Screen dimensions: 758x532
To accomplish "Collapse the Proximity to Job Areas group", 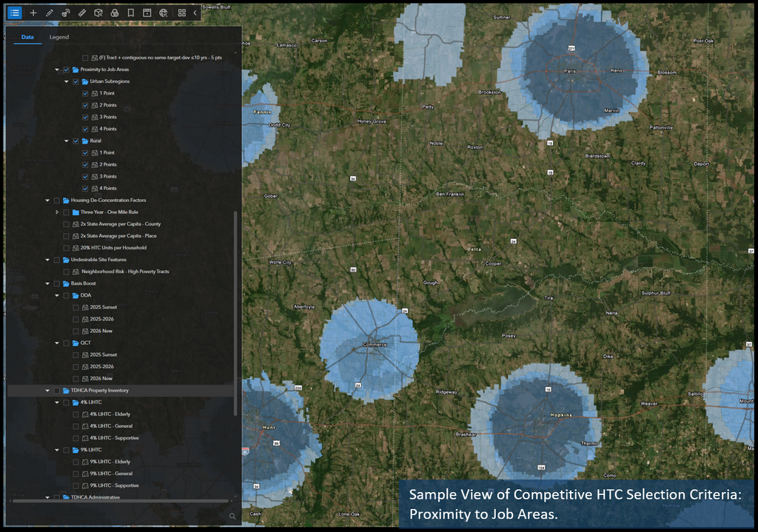I will 56,70.
